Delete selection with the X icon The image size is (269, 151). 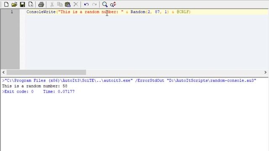(x=76, y=4)
